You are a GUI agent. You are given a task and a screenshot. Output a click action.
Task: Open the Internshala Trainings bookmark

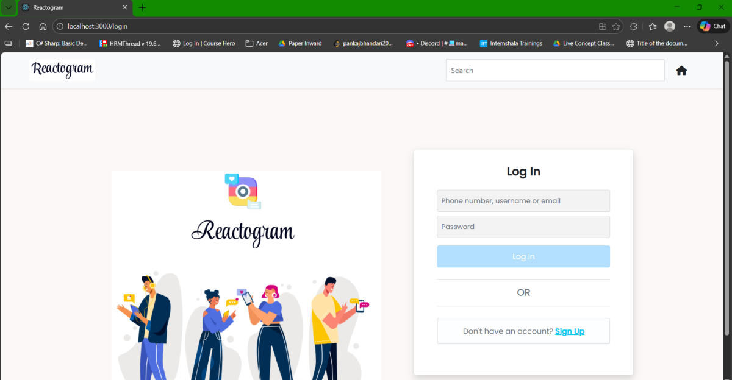(x=511, y=43)
